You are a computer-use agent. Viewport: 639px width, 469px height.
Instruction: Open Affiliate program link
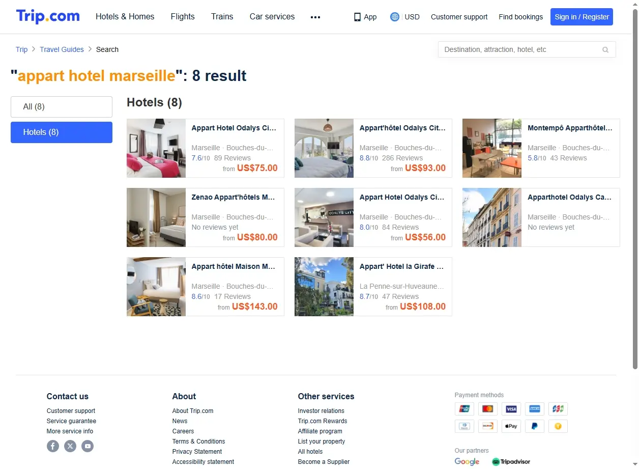click(320, 431)
